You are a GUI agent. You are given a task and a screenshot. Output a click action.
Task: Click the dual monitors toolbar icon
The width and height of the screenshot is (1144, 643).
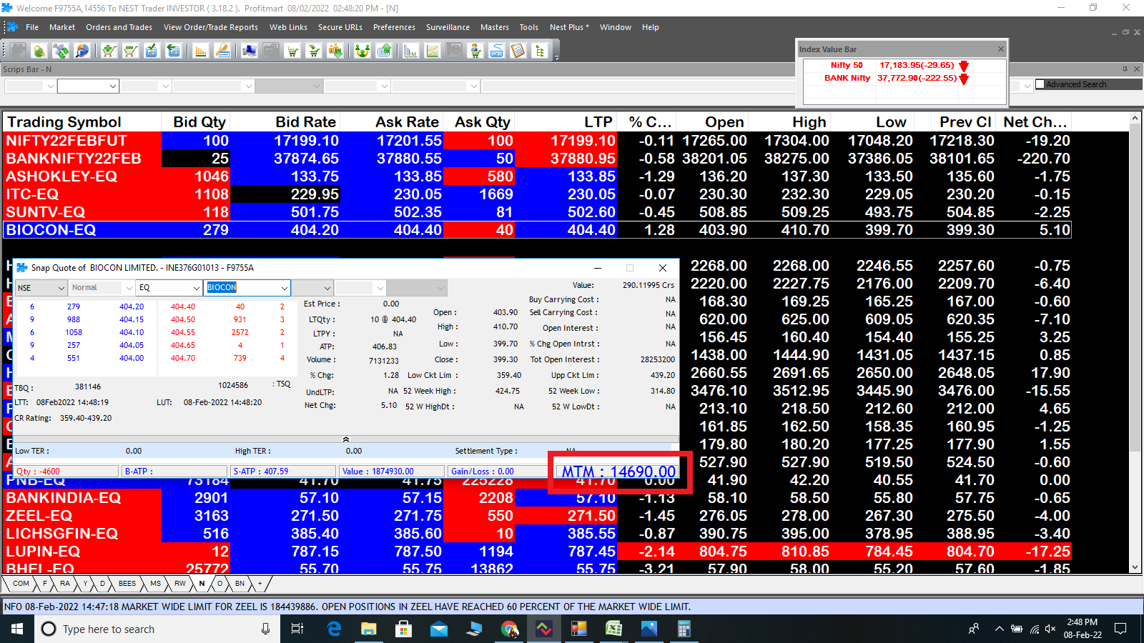coord(249,51)
